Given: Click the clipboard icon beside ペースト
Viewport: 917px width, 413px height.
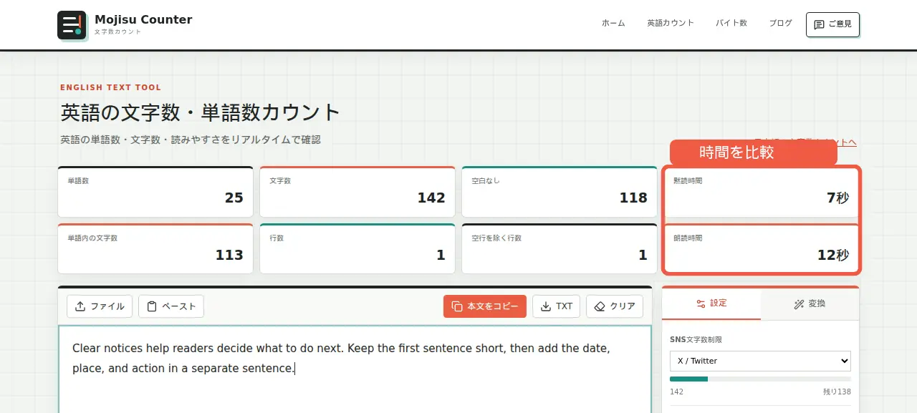Looking at the screenshot, I should pos(152,306).
